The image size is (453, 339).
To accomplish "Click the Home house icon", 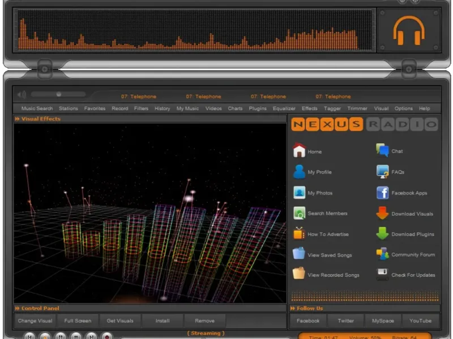I will click(299, 151).
